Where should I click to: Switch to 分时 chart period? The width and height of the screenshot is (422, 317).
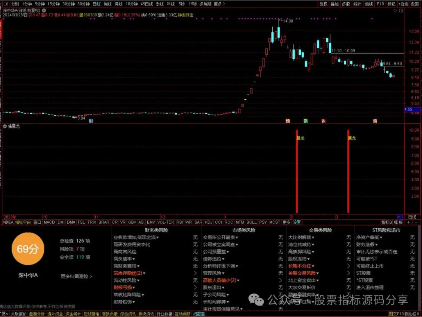[15, 4]
